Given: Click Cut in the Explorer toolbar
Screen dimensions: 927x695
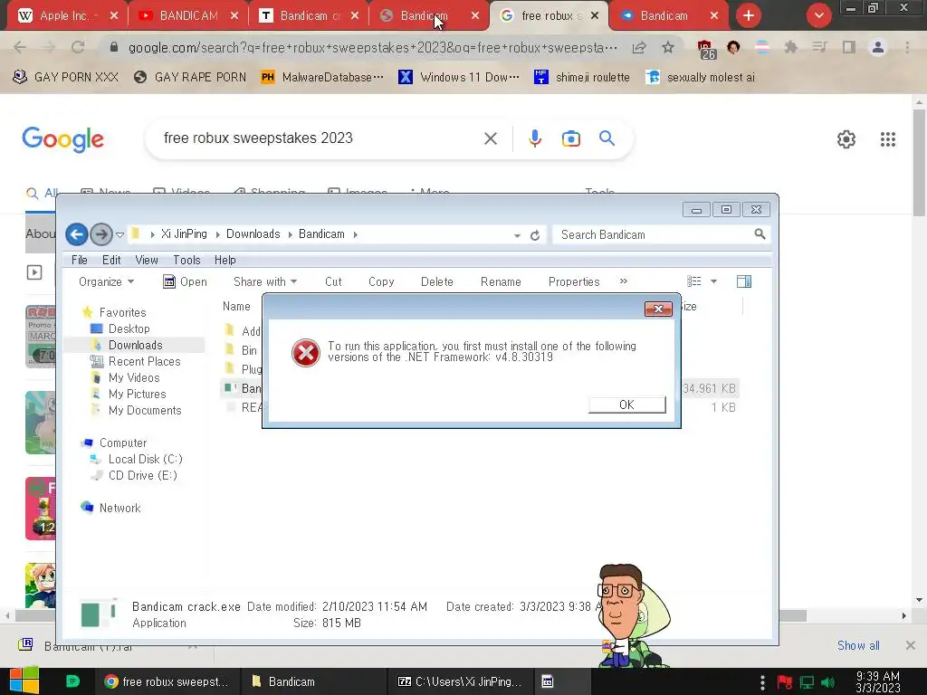Looking at the screenshot, I should tap(333, 282).
